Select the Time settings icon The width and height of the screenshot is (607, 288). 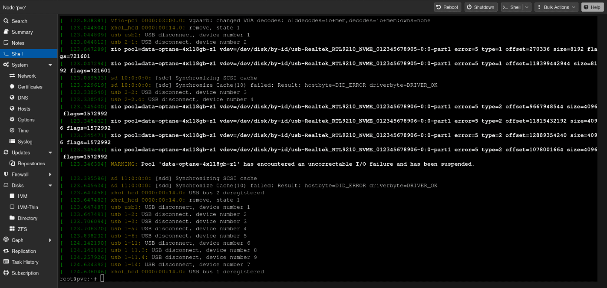pos(22,130)
